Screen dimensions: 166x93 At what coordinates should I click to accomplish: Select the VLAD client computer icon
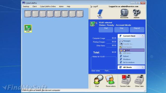point(28,29)
